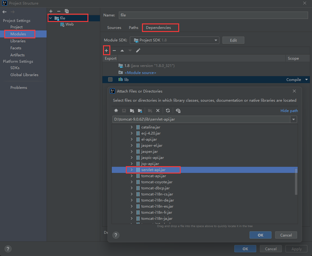Cancel the Attach Files dialog

pos(286,235)
